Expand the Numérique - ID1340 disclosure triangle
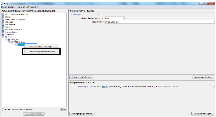216x117 pixels. coord(71,86)
